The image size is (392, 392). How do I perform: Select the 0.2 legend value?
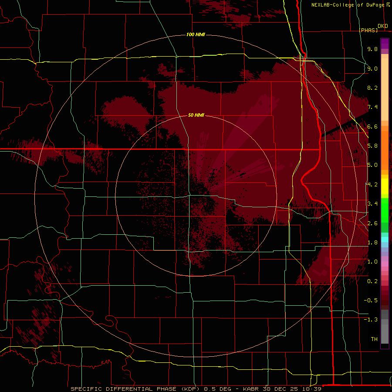[x=372, y=281]
